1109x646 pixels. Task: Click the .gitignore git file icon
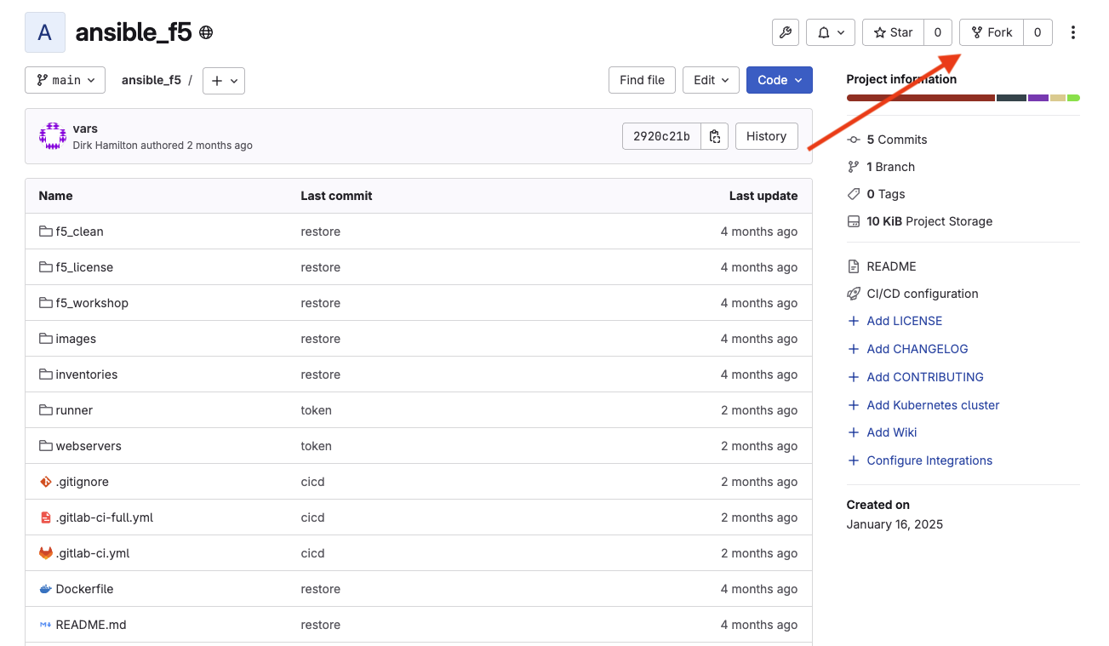coord(46,482)
